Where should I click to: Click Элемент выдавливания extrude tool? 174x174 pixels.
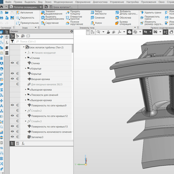click(52, 13)
